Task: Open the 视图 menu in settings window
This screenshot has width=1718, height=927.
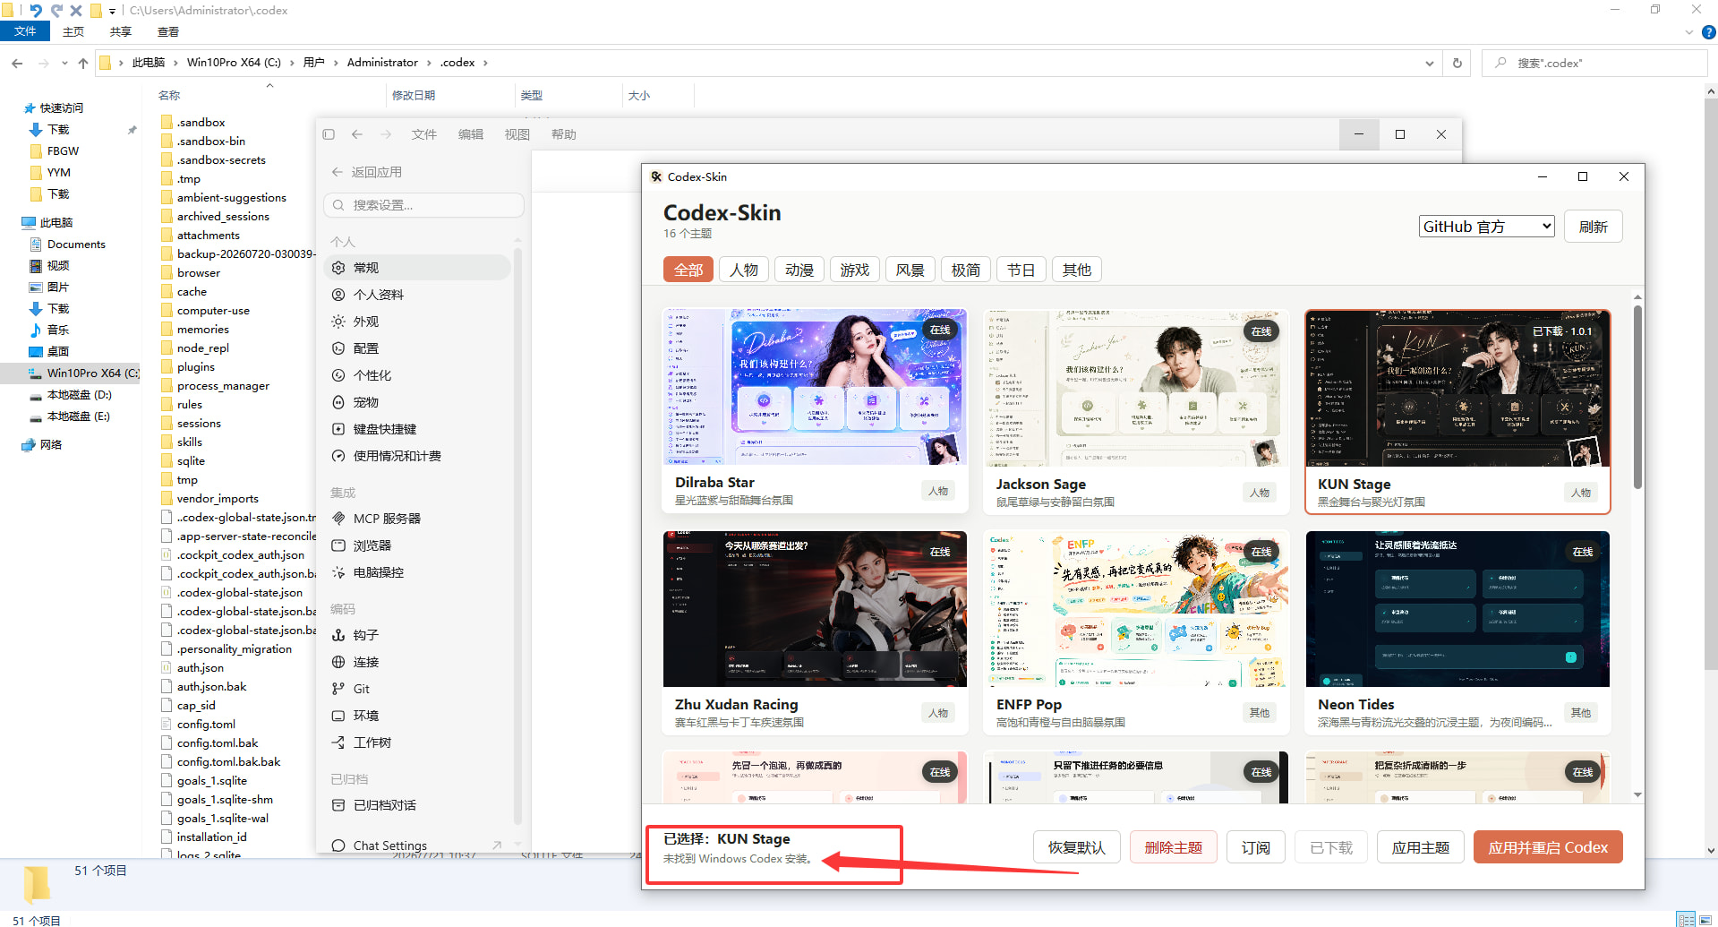Action: pyautogui.click(x=517, y=134)
